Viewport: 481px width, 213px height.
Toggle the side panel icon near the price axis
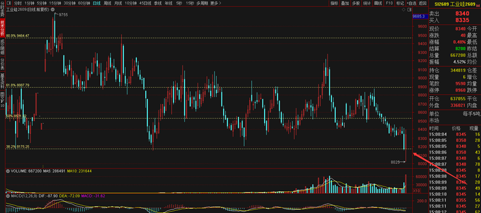(409, 9)
